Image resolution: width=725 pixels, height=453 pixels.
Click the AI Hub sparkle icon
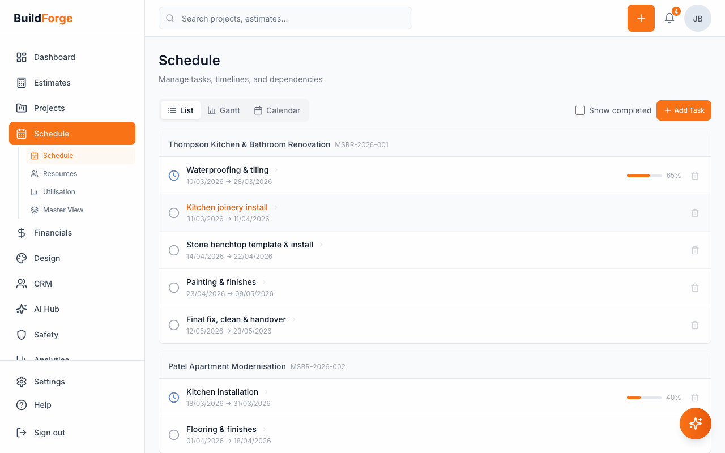click(x=22, y=309)
